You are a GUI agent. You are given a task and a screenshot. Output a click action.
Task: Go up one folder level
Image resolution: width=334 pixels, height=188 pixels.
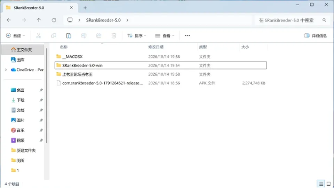click(x=39, y=20)
